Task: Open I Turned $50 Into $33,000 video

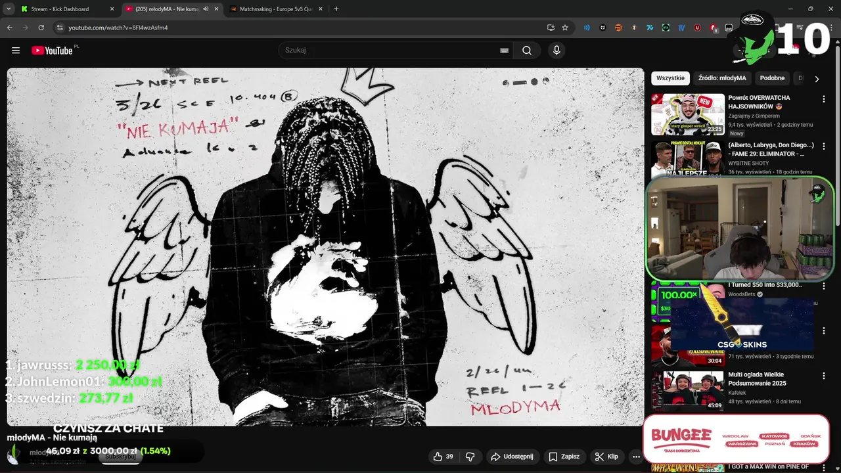Action: pos(765,284)
